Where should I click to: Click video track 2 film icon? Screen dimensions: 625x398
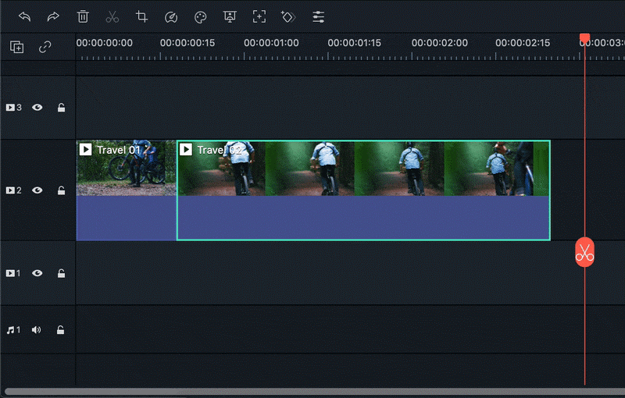pos(10,190)
